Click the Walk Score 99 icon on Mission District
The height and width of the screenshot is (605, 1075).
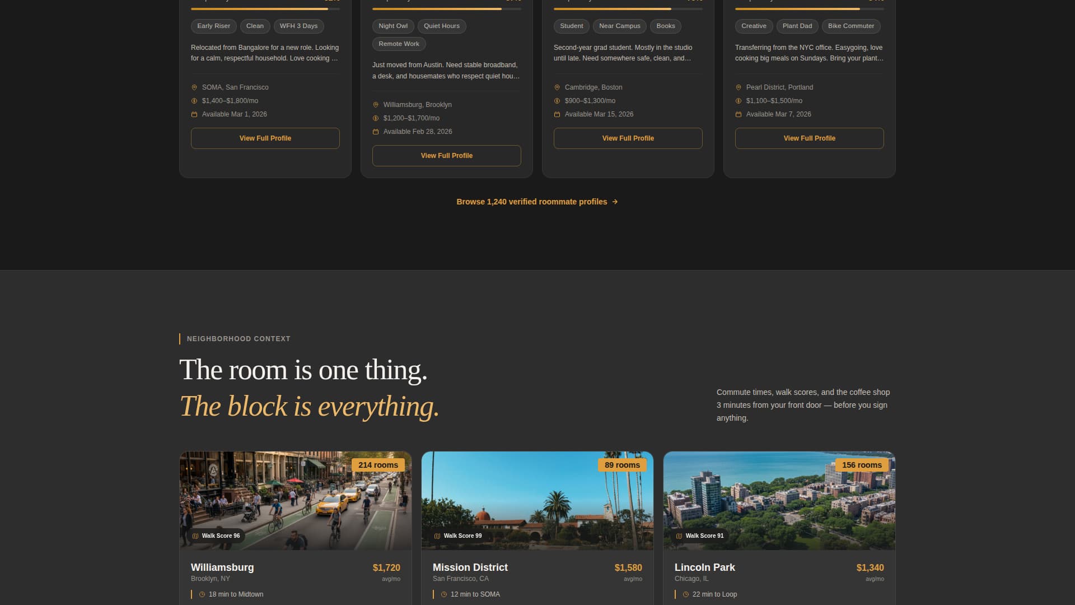pyautogui.click(x=437, y=536)
